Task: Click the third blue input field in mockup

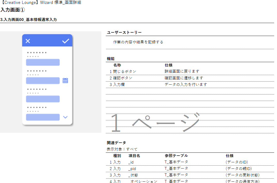Action: click(x=43, y=99)
